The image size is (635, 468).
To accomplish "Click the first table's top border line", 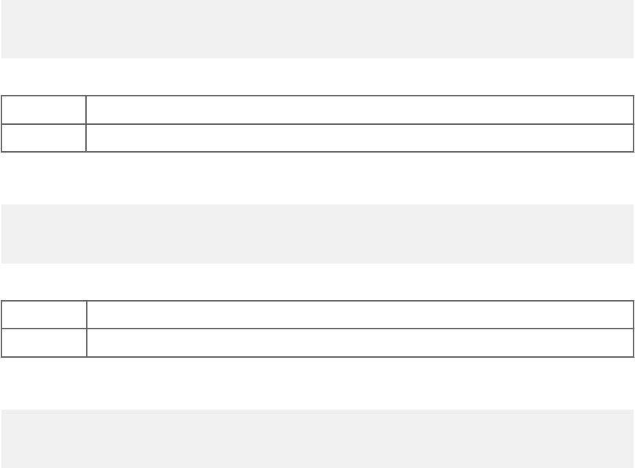I will [x=318, y=96].
